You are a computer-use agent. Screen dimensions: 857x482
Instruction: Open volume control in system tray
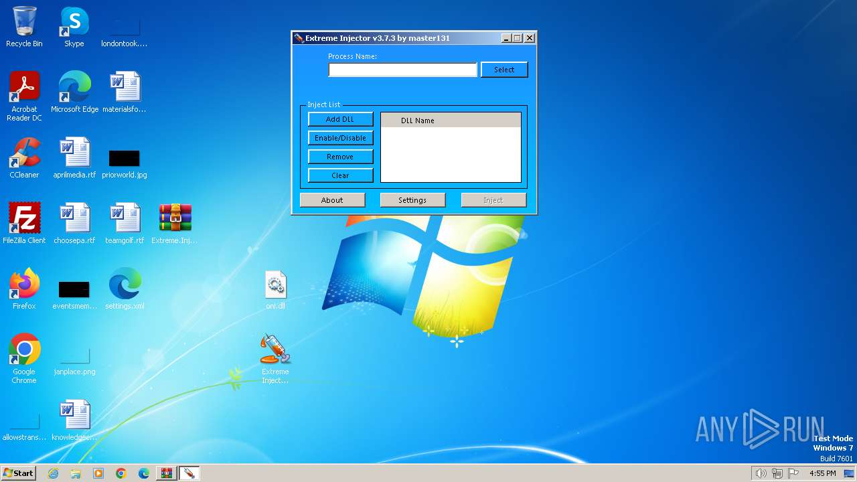(761, 473)
